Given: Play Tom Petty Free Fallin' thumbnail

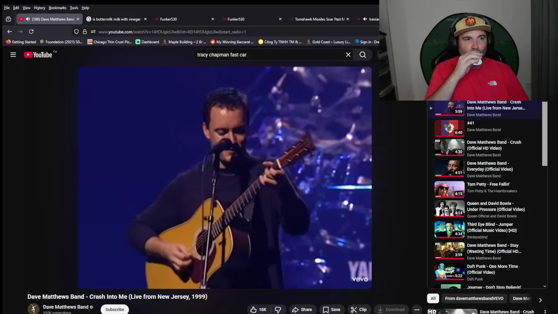Looking at the screenshot, I should click(449, 189).
